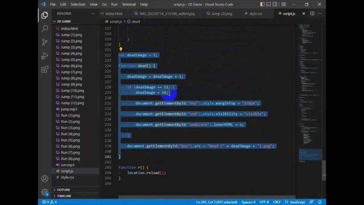Screen dimensions: 364x205
Task: Change the Spaces: 4 indentation setting
Action: pos(248,202)
